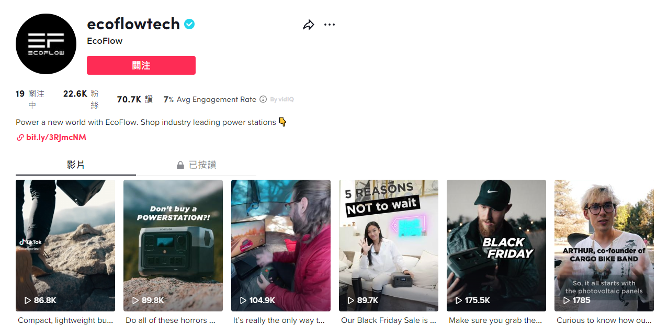Image resolution: width=657 pixels, height=325 pixels.
Task: Switch to the 已按讚 liked tab
Action: click(x=196, y=165)
